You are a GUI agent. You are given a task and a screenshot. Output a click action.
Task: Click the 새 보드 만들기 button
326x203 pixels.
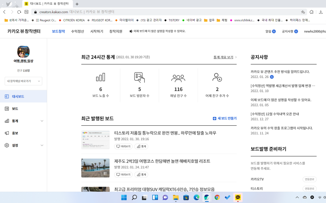pyautogui.click(x=225, y=118)
